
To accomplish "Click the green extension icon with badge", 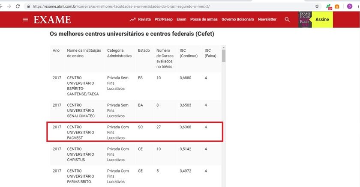I will click(x=329, y=7).
